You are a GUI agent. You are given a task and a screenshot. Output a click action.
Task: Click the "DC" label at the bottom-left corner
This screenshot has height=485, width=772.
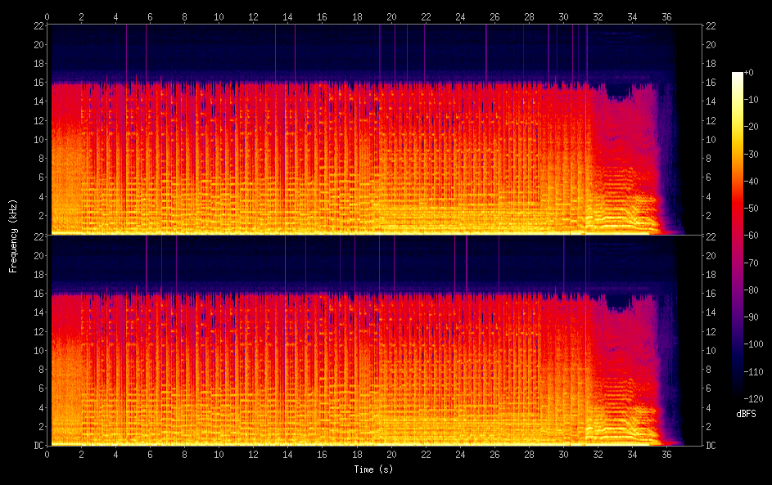pos(38,446)
